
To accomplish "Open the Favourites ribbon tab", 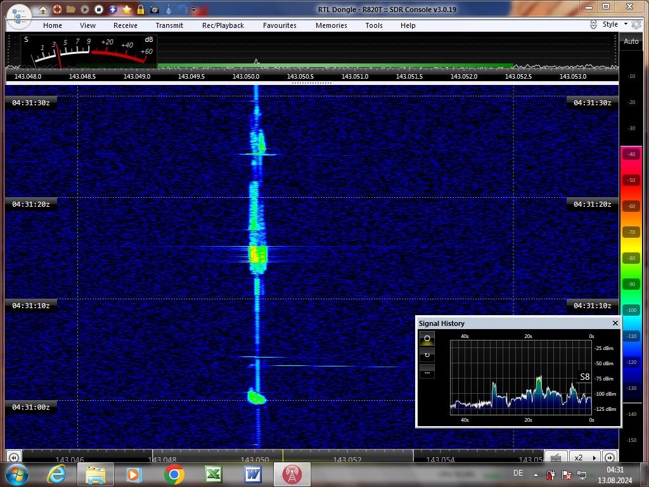I will tap(280, 25).
